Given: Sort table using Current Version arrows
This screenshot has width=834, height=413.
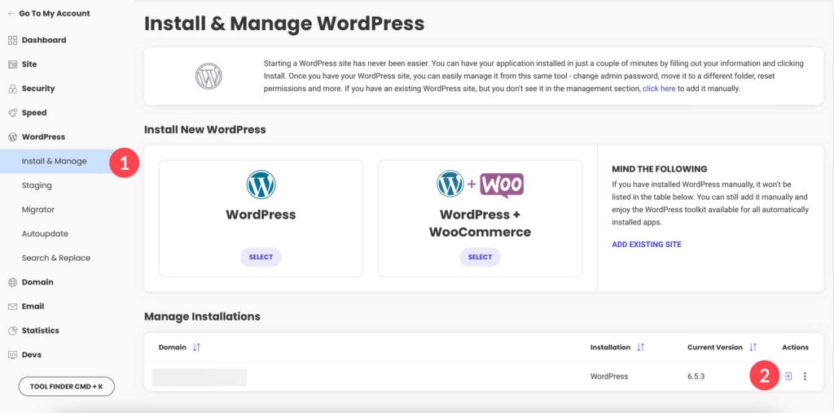Looking at the screenshot, I should (753, 347).
